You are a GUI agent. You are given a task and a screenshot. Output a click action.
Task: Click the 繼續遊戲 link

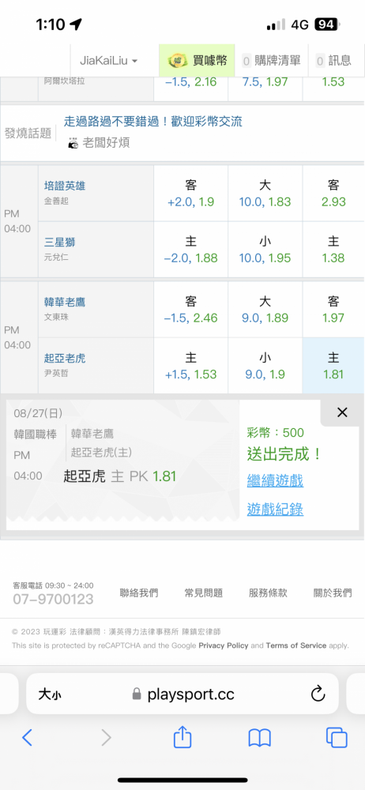coord(275,480)
